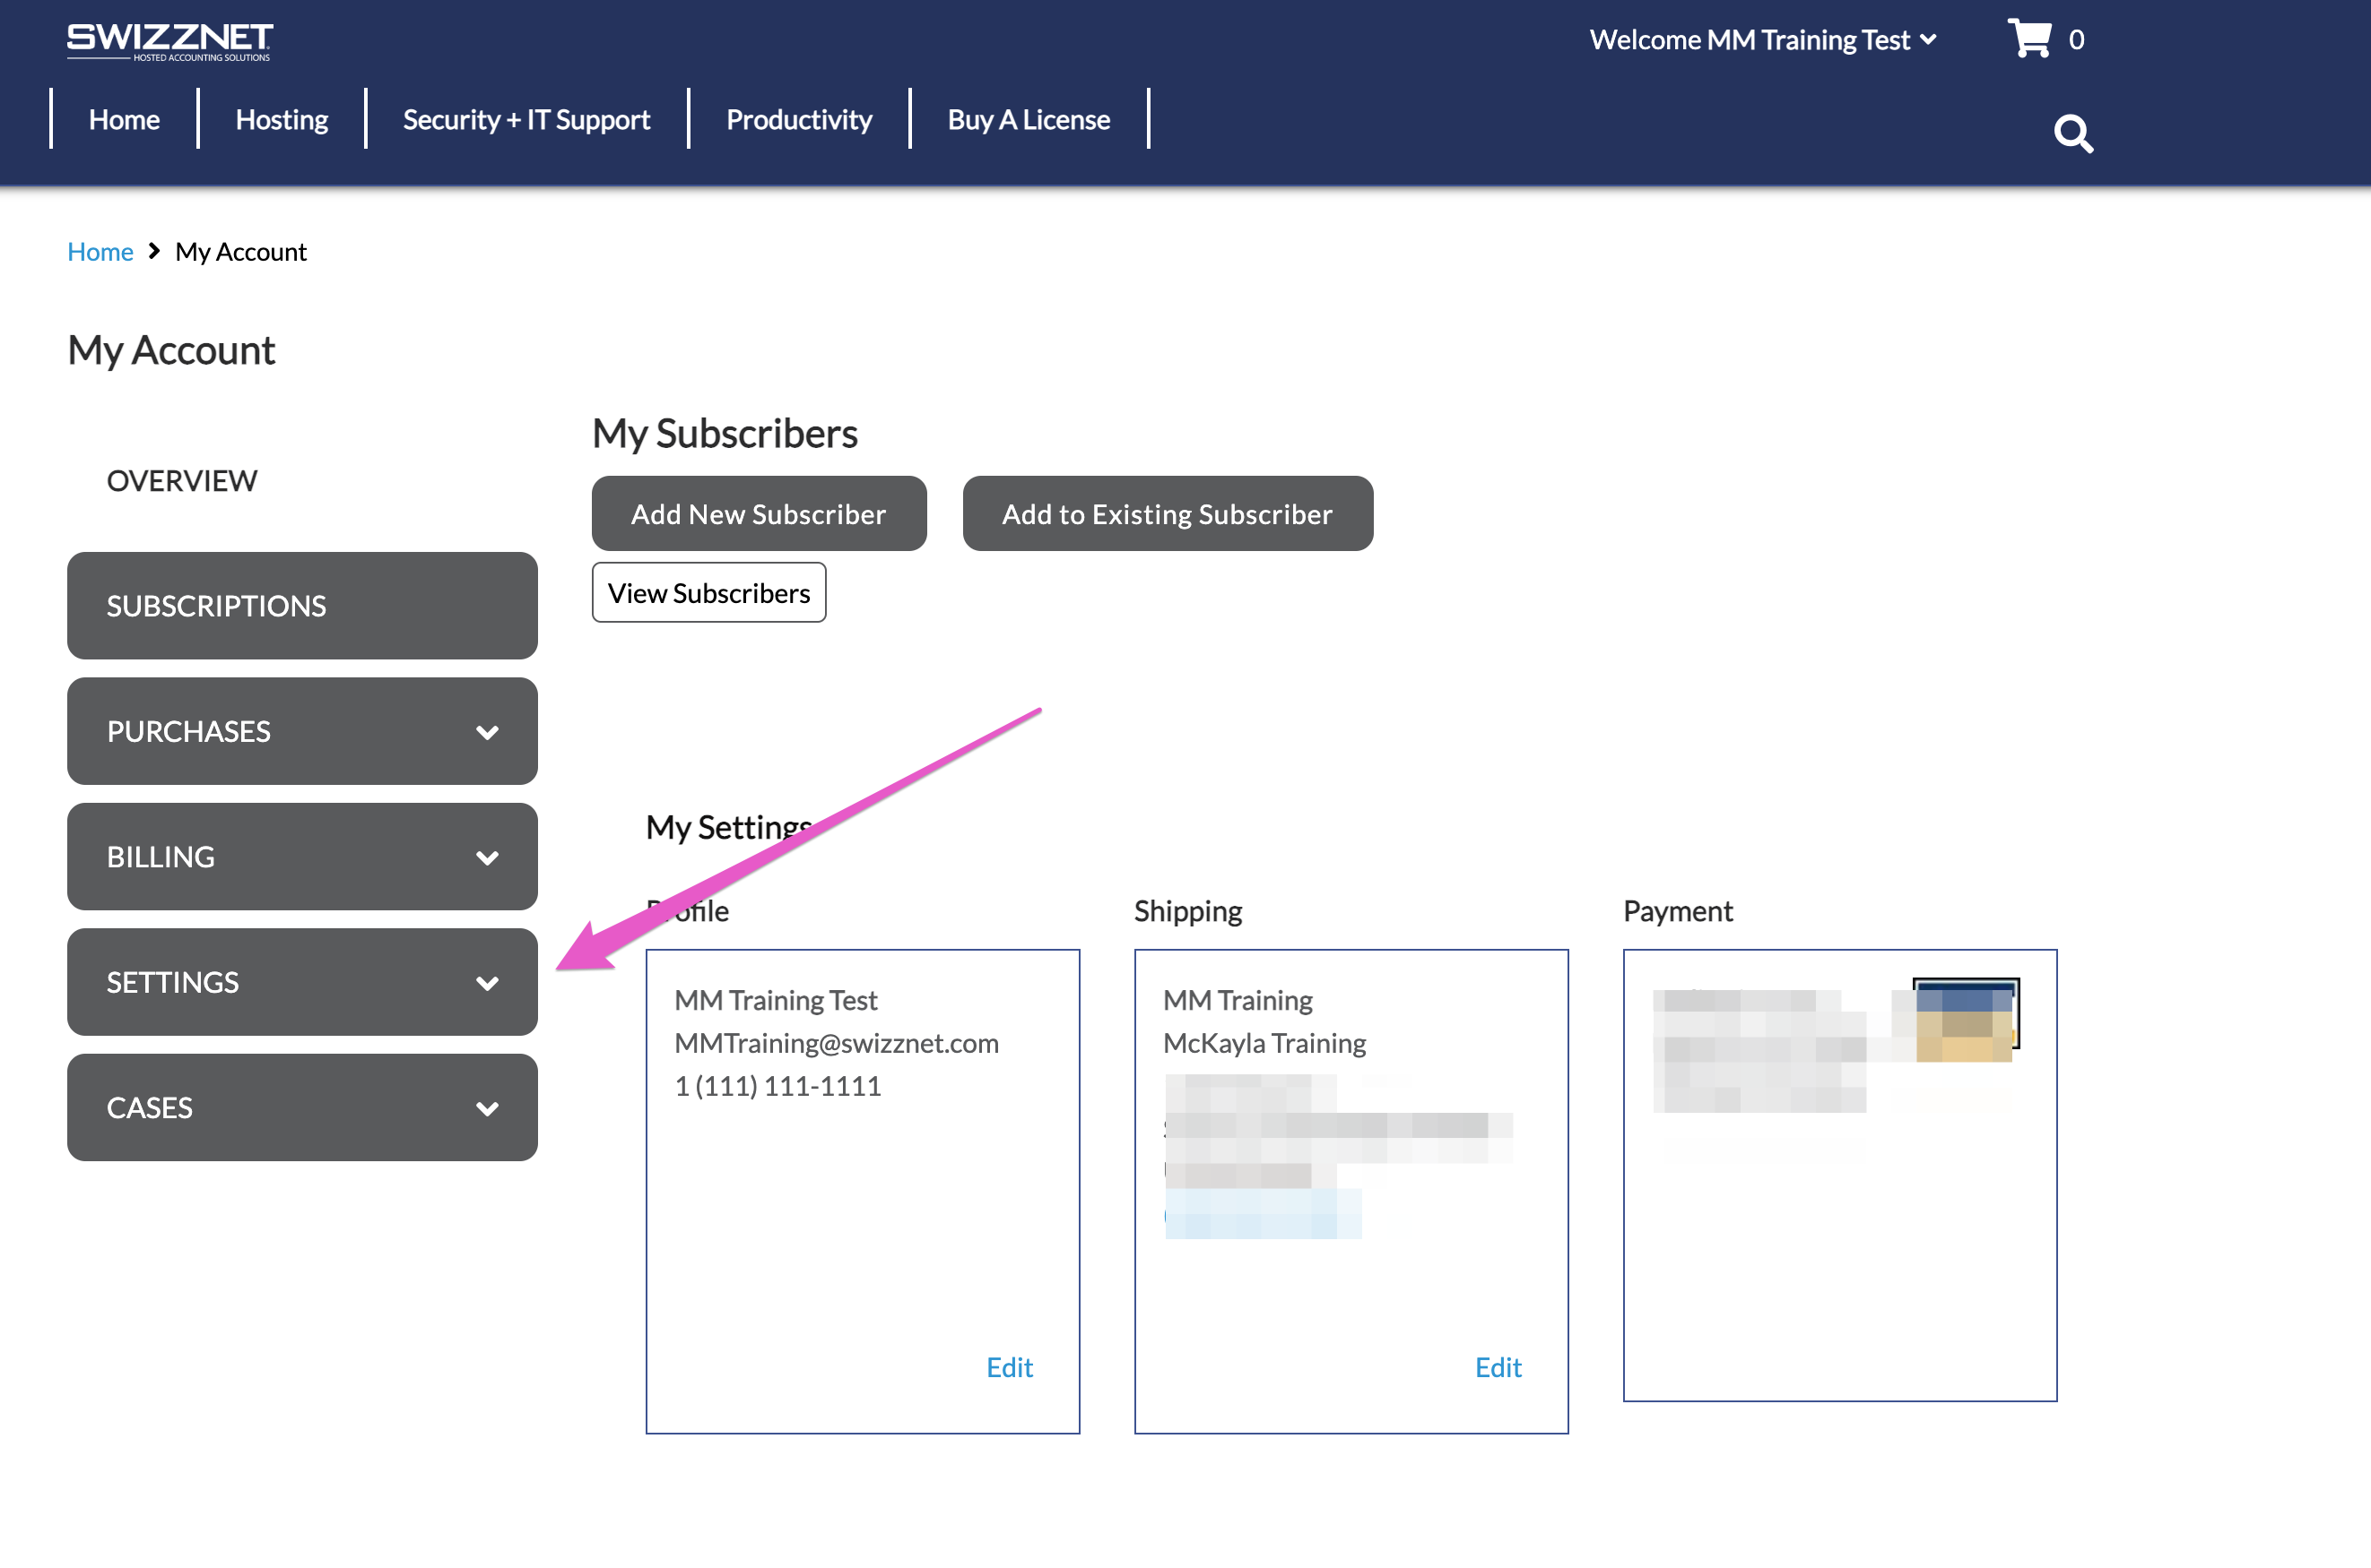Click the Swizznet logo

pos(169,41)
